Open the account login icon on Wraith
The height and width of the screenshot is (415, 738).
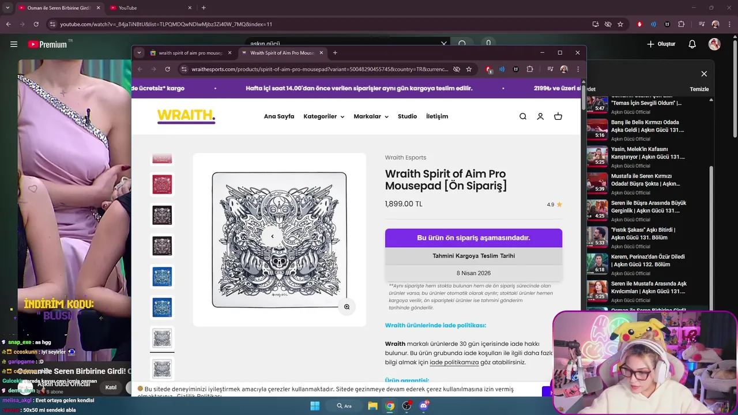coord(540,116)
